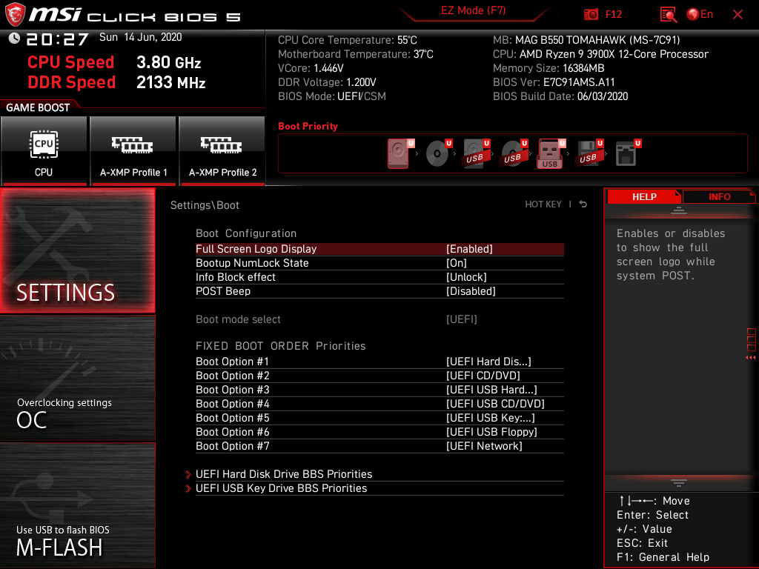Image resolution: width=759 pixels, height=569 pixels.
Task: Click the F12 screenshot camera icon
Action: coord(591,15)
